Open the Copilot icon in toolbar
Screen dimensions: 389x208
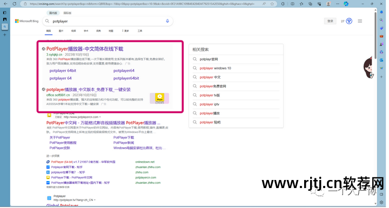(346, 4)
